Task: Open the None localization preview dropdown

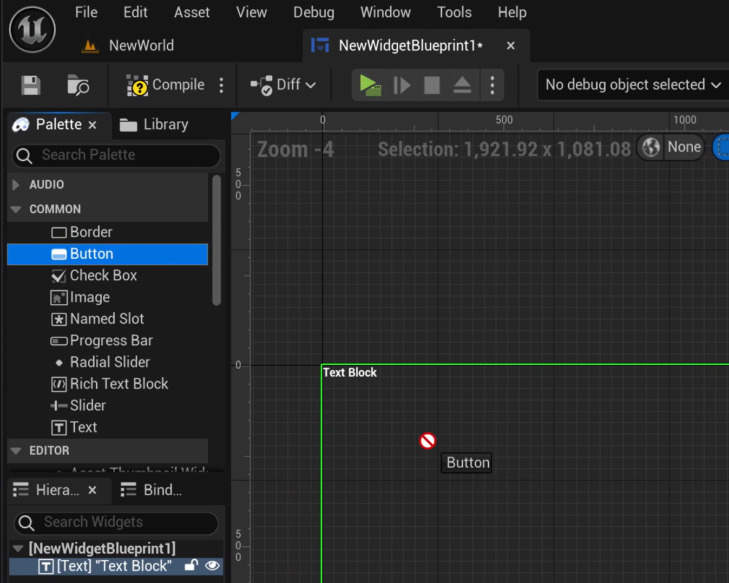Action: [x=684, y=147]
